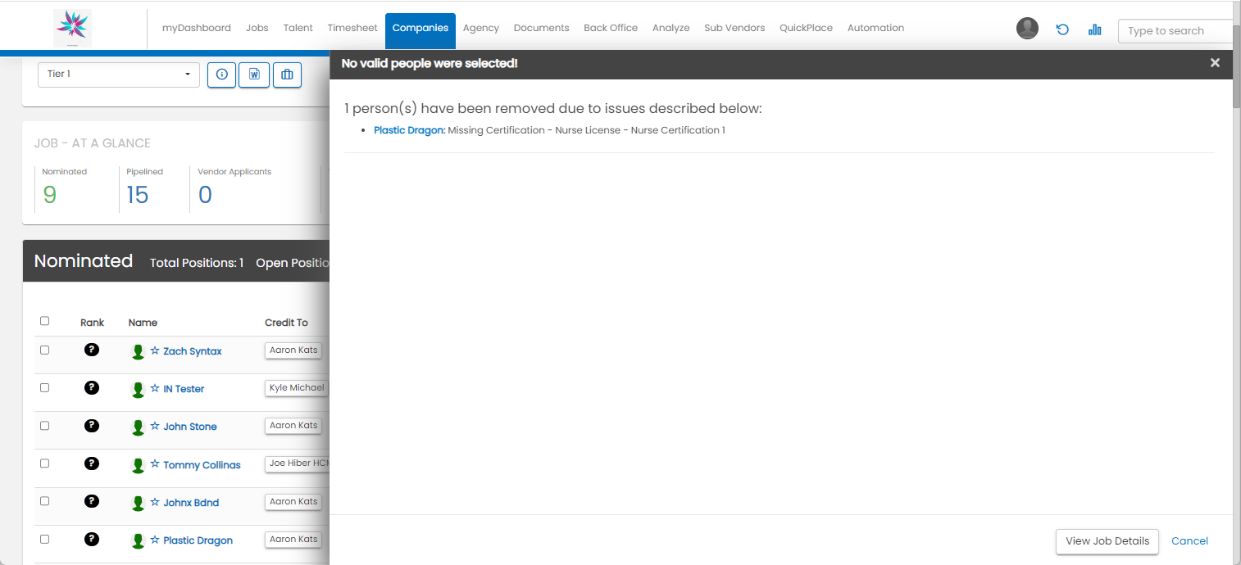1241x565 pixels.
Task: Star John Stone as favorite
Action: click(155, 426)
